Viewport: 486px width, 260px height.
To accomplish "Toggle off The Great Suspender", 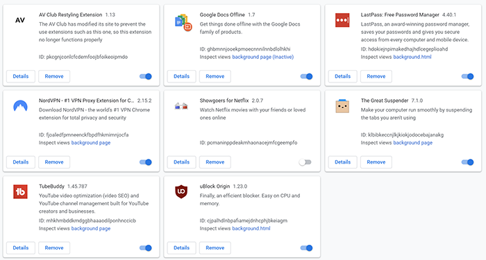I will (x=468, y=162).
